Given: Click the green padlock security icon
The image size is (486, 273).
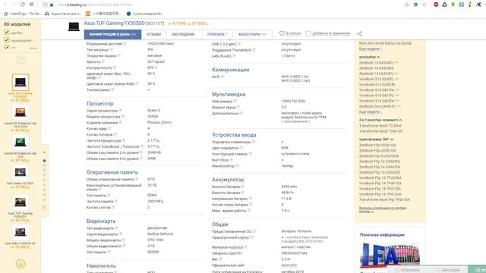Looking at the screenshot, I should [x=52, y=5].
